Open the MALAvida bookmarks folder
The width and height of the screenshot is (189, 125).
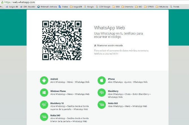162,7
